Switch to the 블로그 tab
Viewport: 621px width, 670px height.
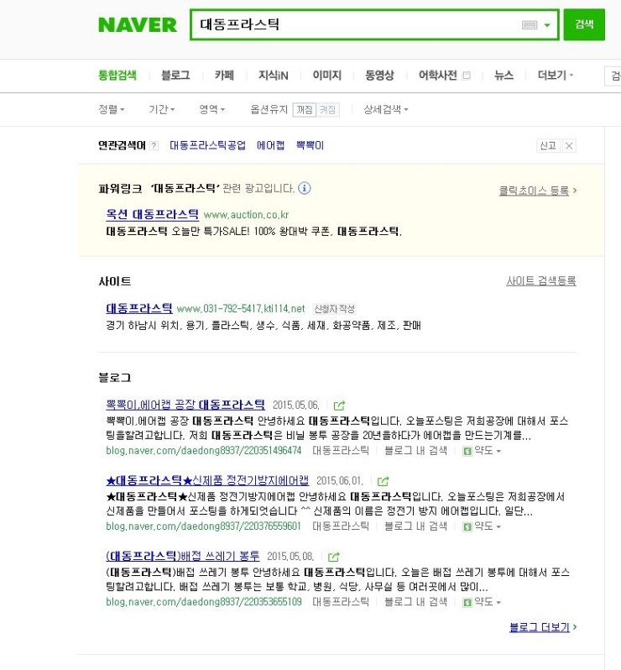click(x=175, y=76)
